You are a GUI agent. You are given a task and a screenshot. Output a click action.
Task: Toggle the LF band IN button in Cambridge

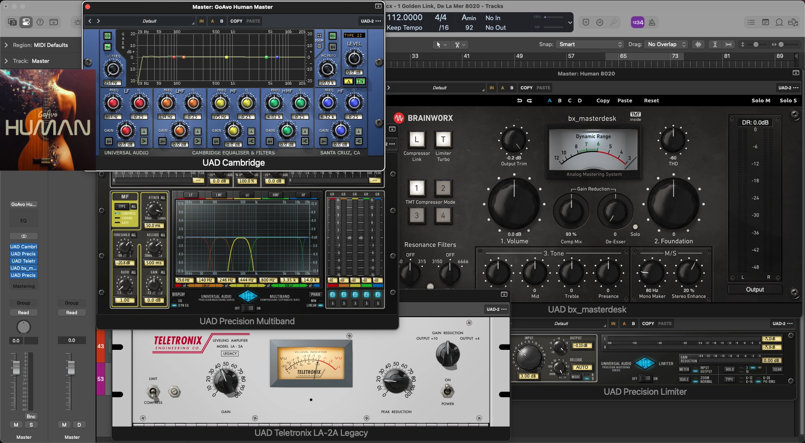tap(109, 141)
